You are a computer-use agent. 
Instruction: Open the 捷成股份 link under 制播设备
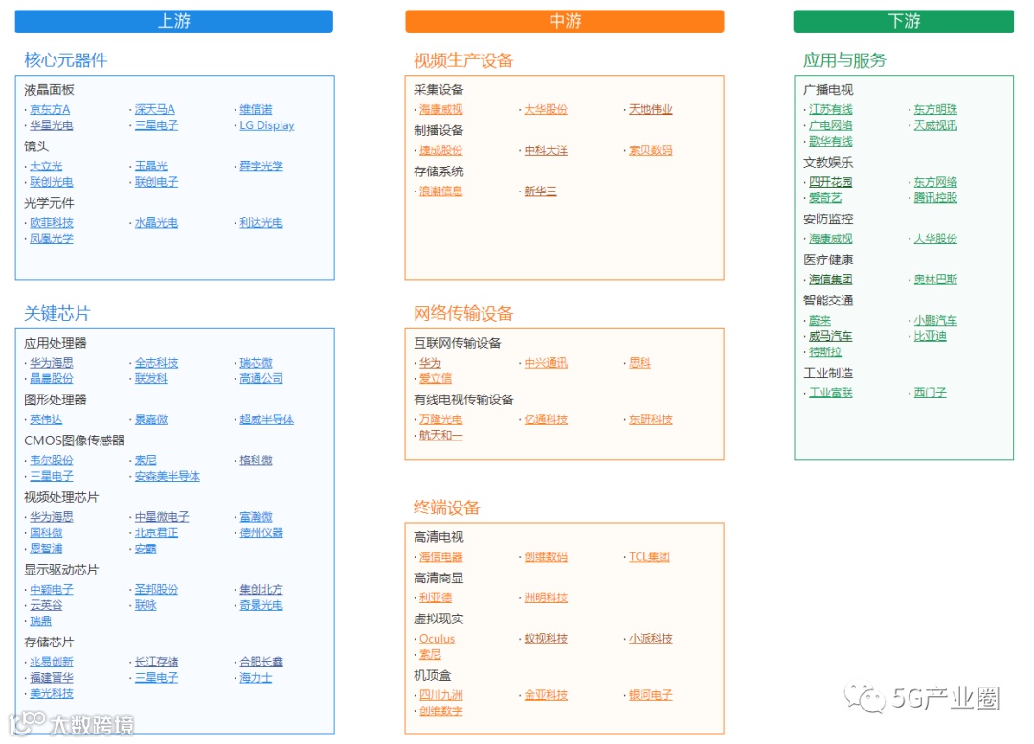coord(440,150)
